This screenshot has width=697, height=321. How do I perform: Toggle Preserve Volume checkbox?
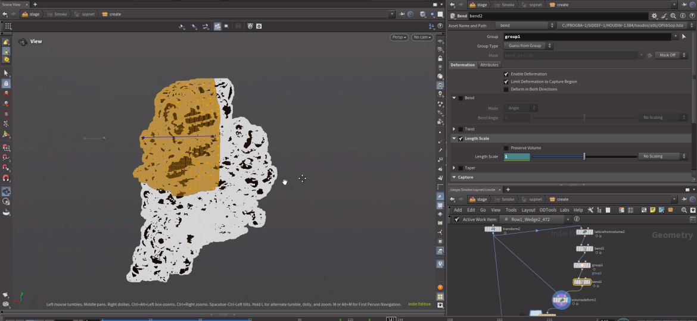click(x=506, y=148)
